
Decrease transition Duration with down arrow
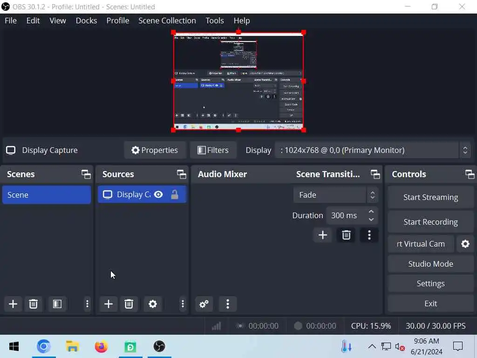371,220
